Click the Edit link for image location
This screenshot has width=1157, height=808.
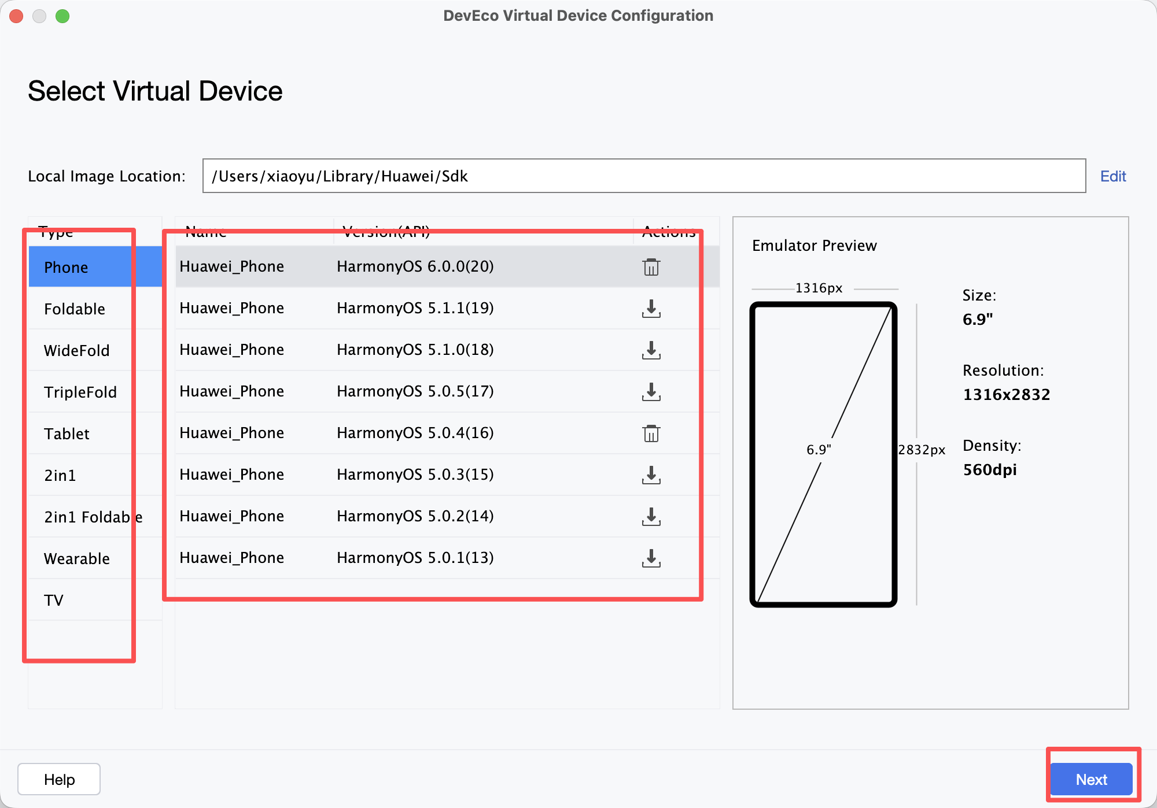(1112, 176)
